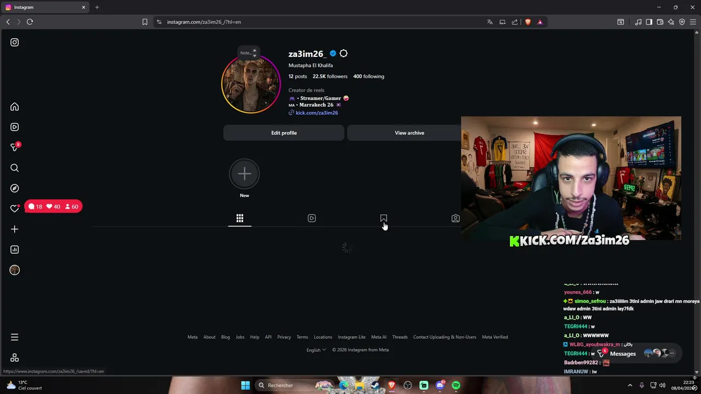This screenshot has height=394, width=701.
Task: Open the More hamburger menu in sidebar
Action: coord(15,337)
